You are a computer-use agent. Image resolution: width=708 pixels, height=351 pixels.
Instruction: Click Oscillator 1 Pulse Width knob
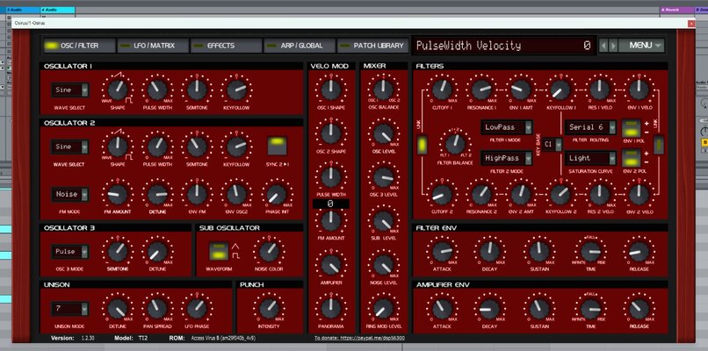pyautogui.click(x=157, y=90)
